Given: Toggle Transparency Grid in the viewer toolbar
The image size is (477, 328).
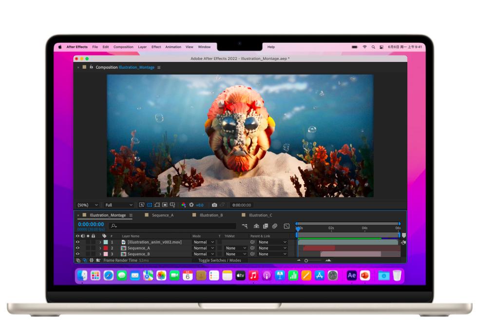Looking at the screenshot, I should (150, 205).
